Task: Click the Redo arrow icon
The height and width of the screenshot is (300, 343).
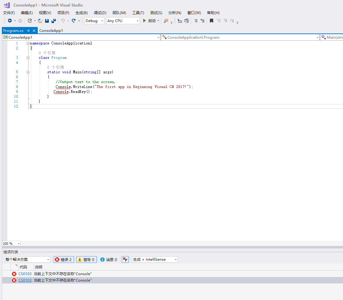Action: point(74,21)
